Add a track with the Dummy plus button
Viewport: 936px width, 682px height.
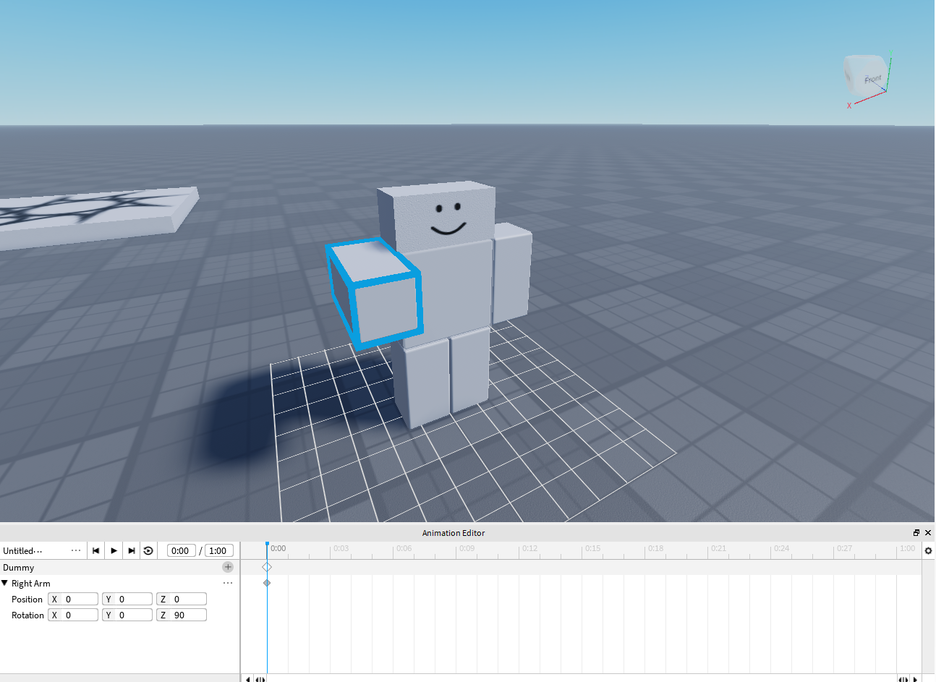pos(228,567)
